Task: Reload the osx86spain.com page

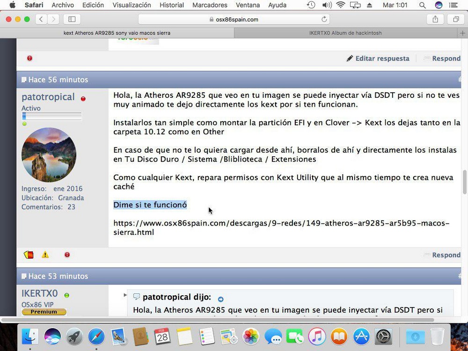Action: coord(324,19)
